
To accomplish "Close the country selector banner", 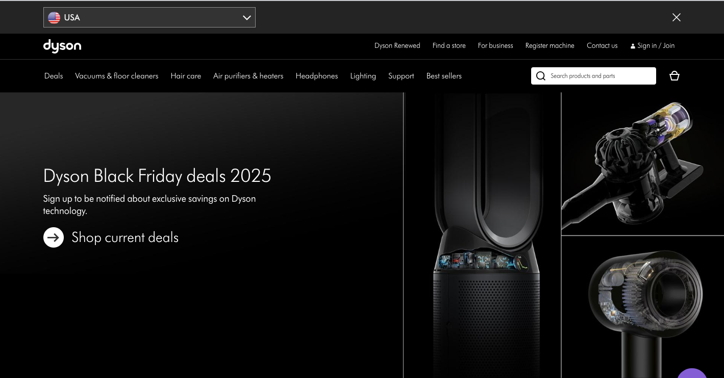I will [x=677, y=17].
